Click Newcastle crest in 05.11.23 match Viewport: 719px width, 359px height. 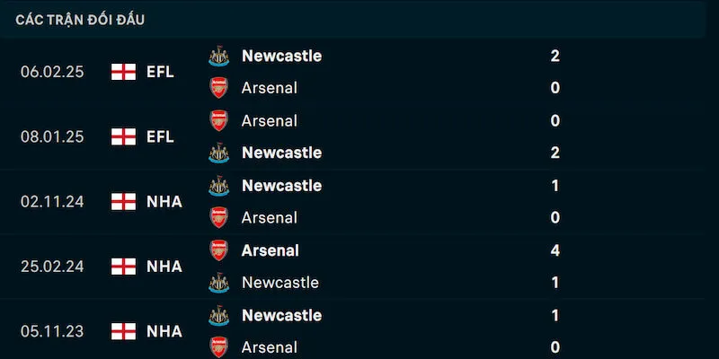click(218, 315)
